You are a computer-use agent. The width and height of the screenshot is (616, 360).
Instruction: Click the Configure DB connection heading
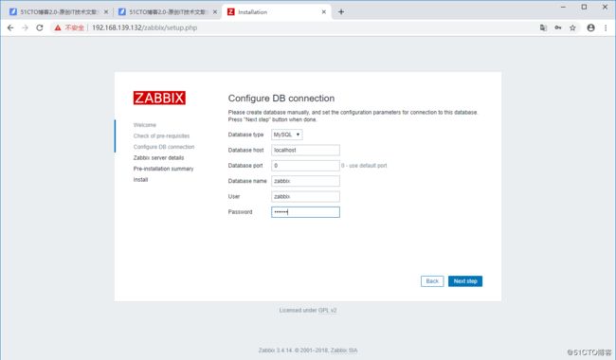(281, 99)
